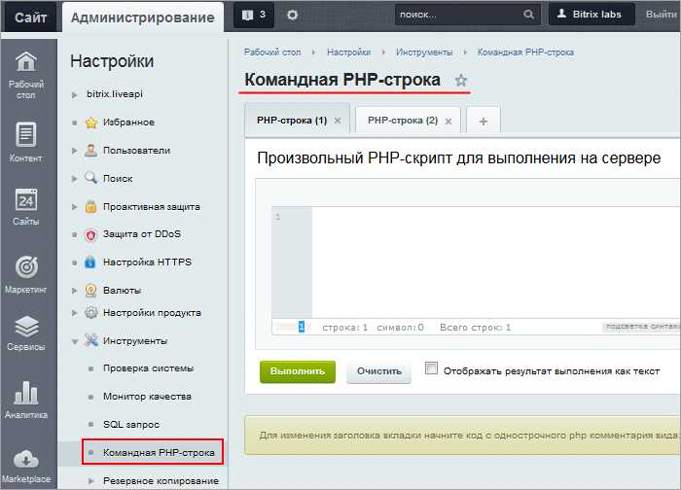Image resolution: width=681 pixels, height=490 pixels.
Task: Follow the Настройки breadcrumb link
Action: [x=348, y=52]
